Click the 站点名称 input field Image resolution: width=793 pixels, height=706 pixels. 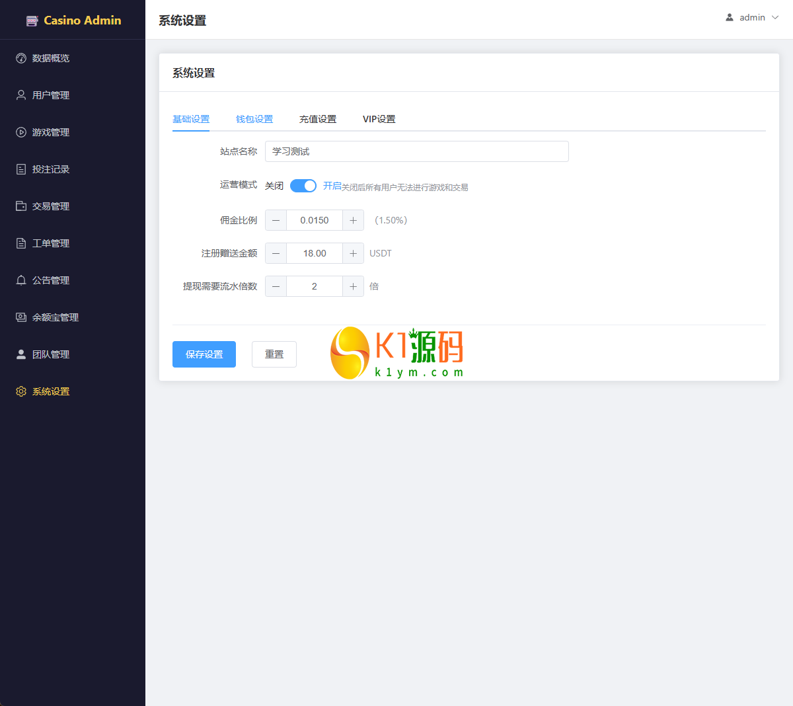click(x=417, y=151)
